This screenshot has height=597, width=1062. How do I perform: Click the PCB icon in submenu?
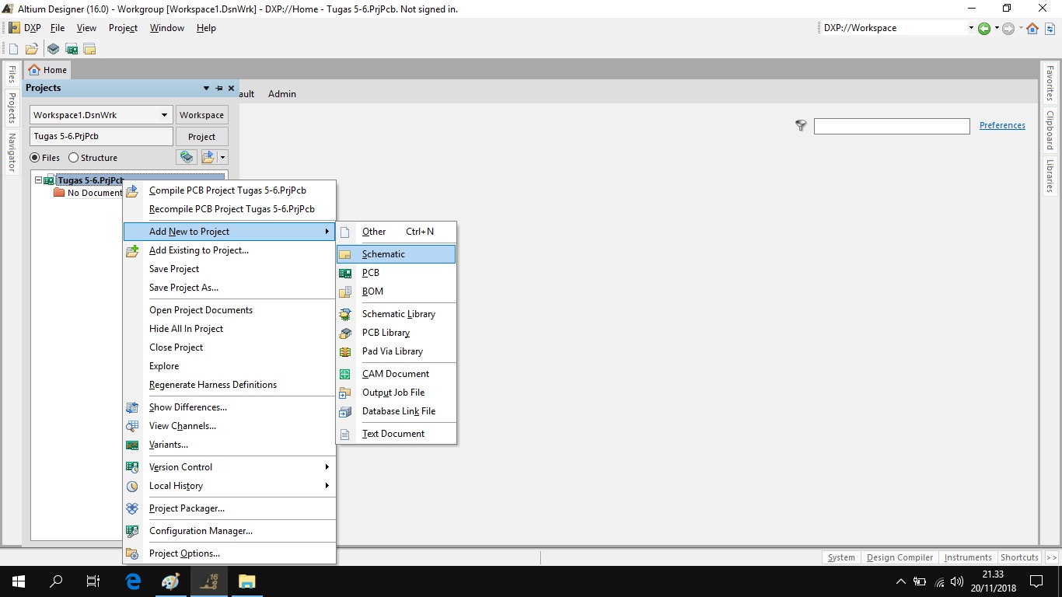point(345,273)
